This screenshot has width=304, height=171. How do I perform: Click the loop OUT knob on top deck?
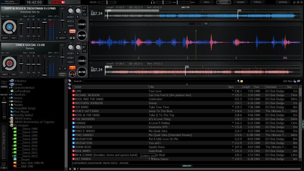coord(78,11)
